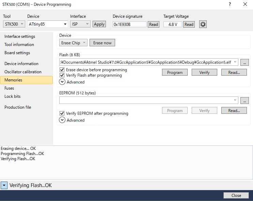253x201 pixels.
Task: Click the help question mark icon
Action: point(230,4)
